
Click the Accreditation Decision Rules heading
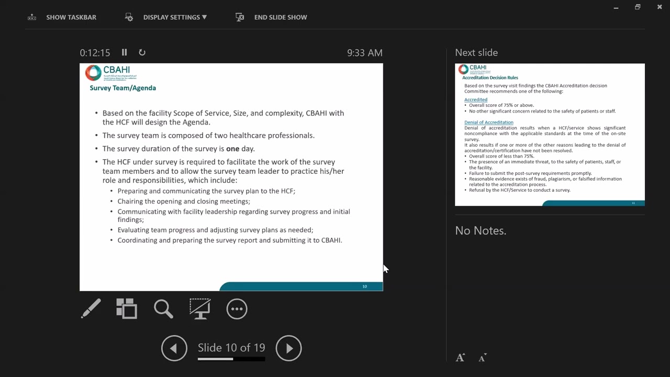coord(490,77)
